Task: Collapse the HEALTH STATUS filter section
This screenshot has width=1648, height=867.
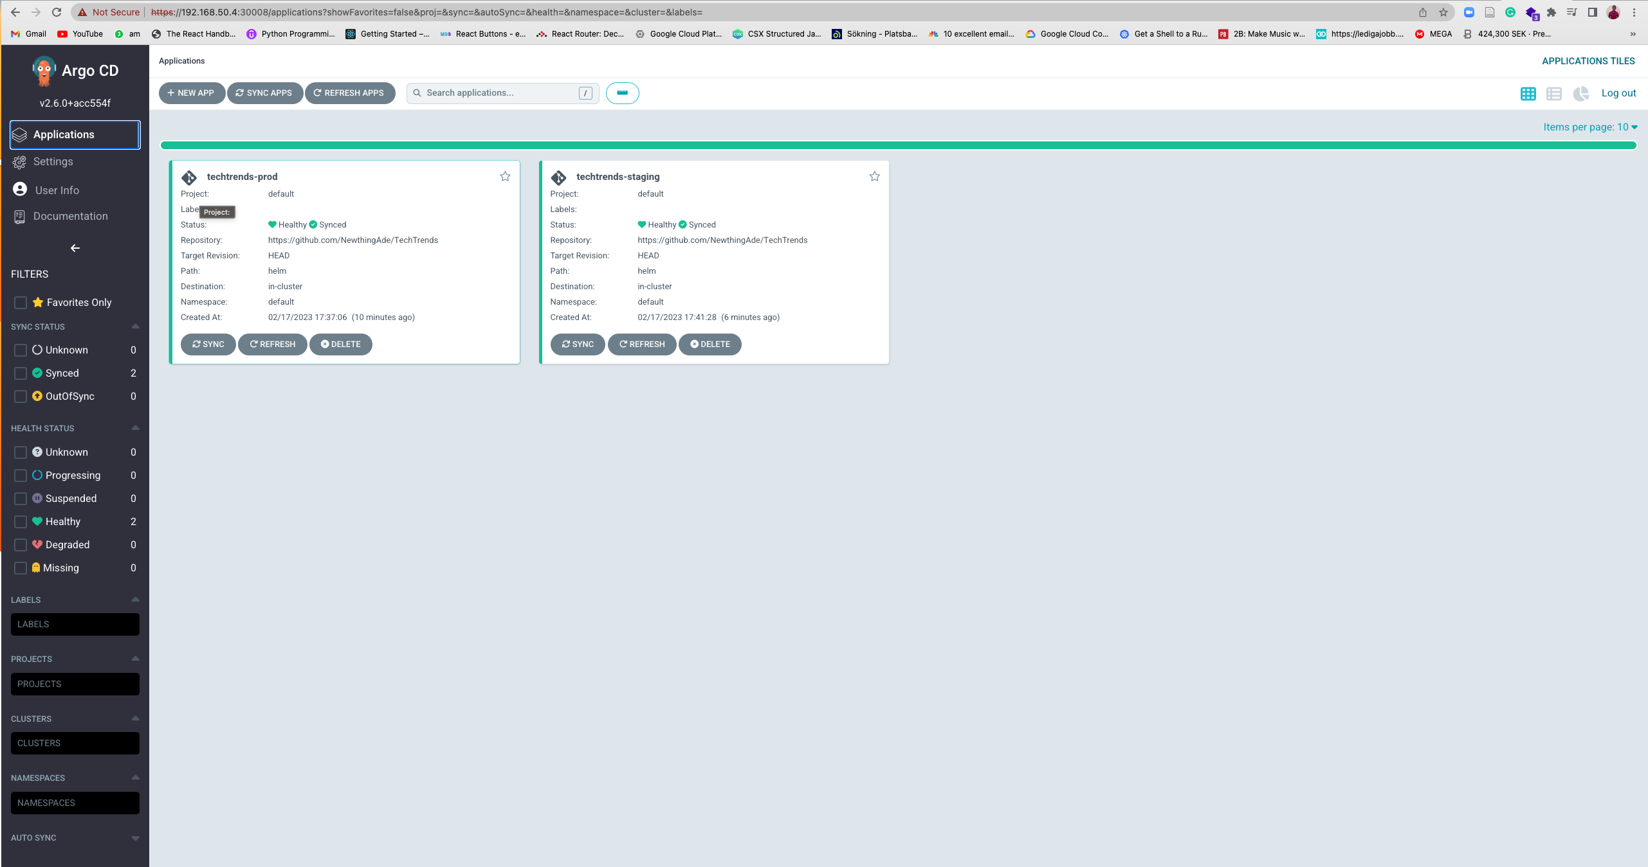Action: pyautogui.click(x=135, y=427)
